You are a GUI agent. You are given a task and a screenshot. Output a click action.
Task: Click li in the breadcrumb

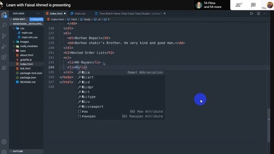(108, 19)
